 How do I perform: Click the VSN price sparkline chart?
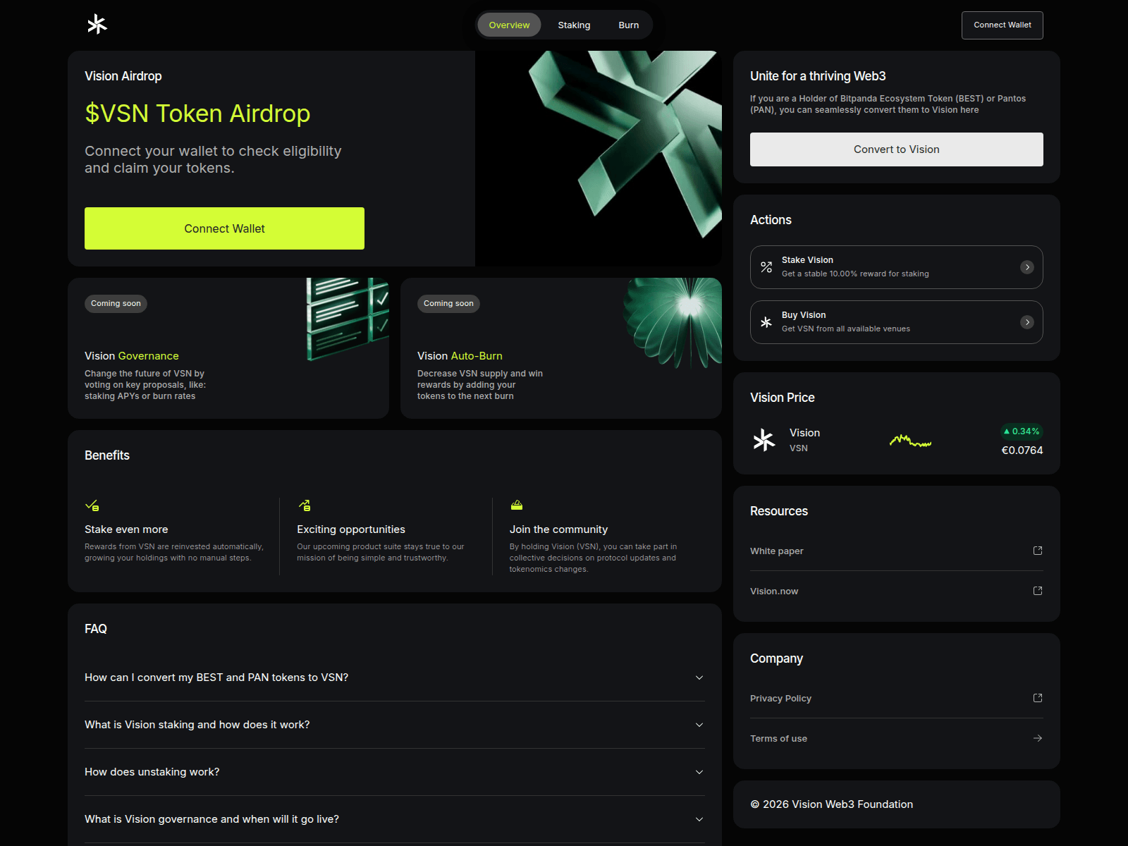[911, 441]
